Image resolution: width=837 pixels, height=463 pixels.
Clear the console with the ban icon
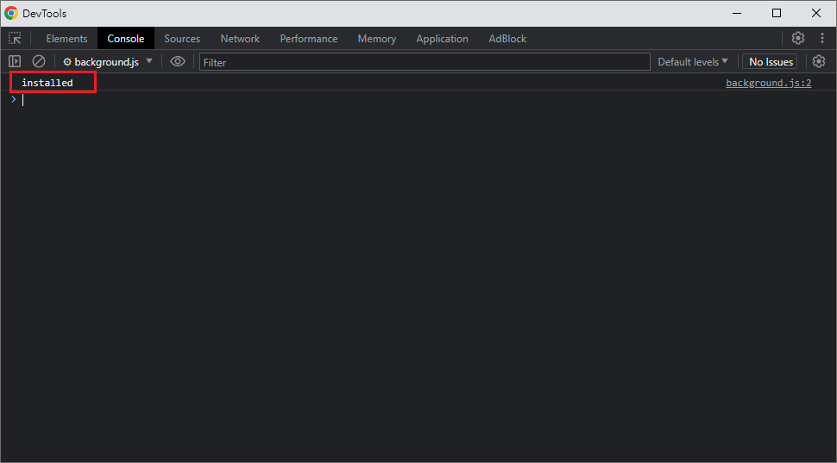tap(39, 62)
